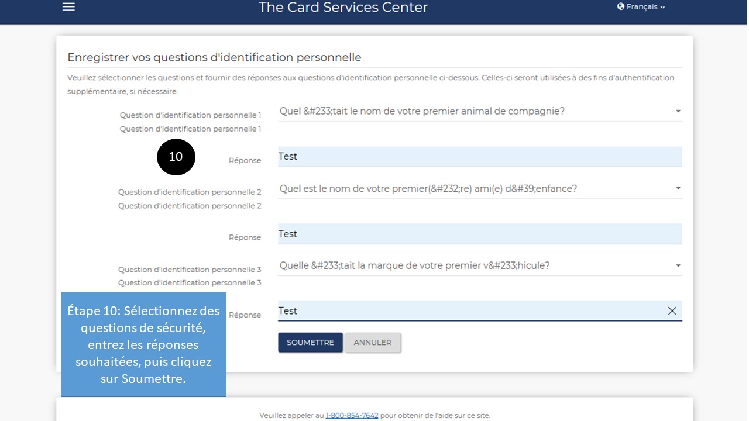Click the SOUMETTRE button
Image resolution: width=749 pixels, height=421 pixels.
(x=310, y=343)
